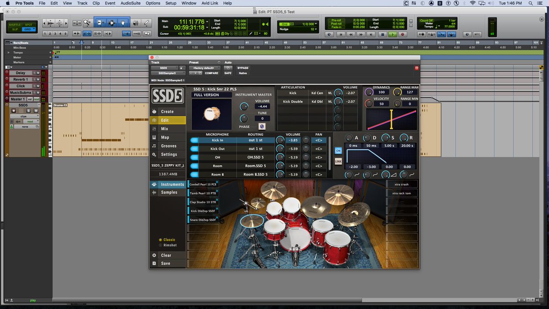Select the Pencil tool
Image resolution: width=549 pixels, height=309 pixels.
point(147,22)
